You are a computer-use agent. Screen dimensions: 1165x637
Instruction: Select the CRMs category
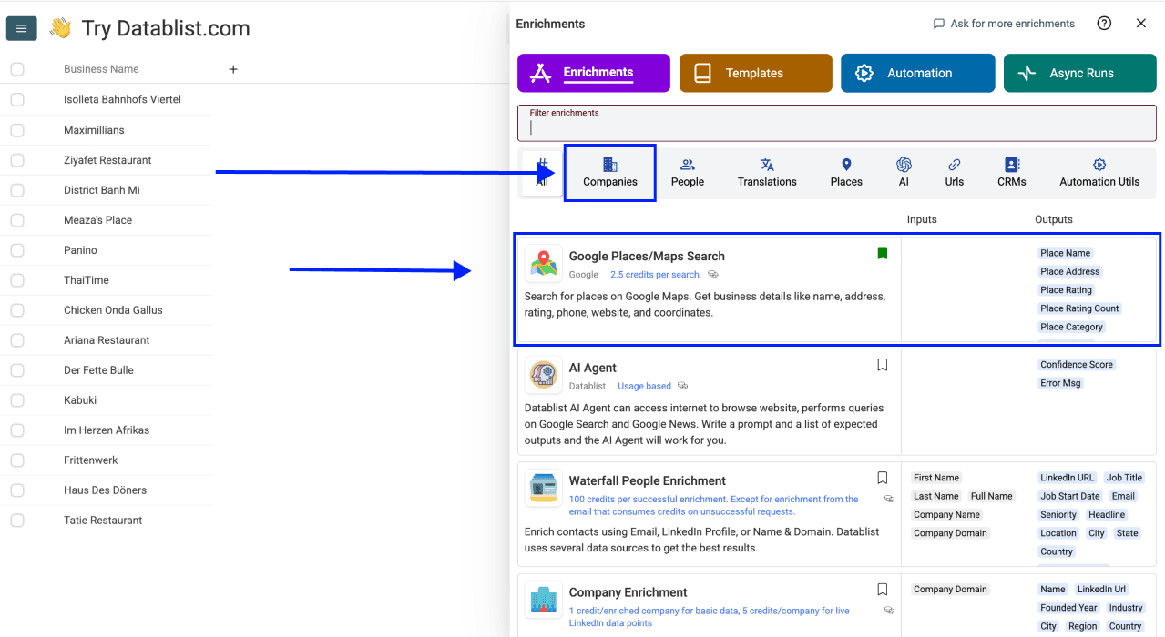coord(1011,172)
